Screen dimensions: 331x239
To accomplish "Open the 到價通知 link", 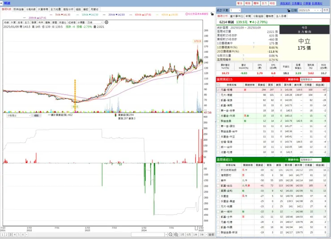I will 317,4.
